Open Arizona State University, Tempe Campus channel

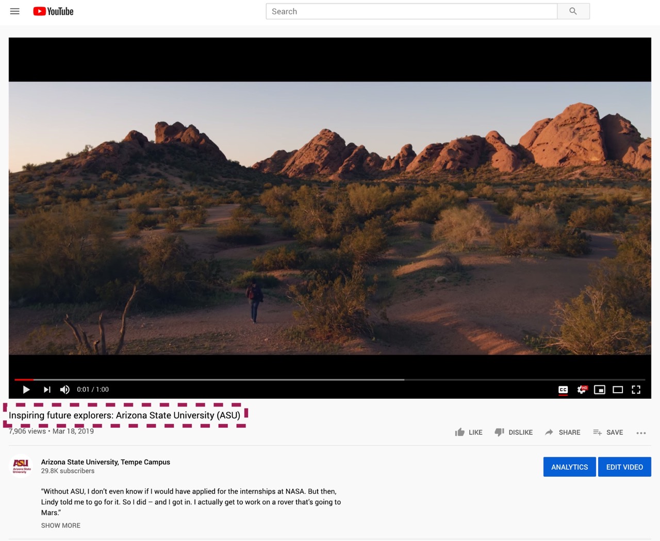tap(106, 462)
